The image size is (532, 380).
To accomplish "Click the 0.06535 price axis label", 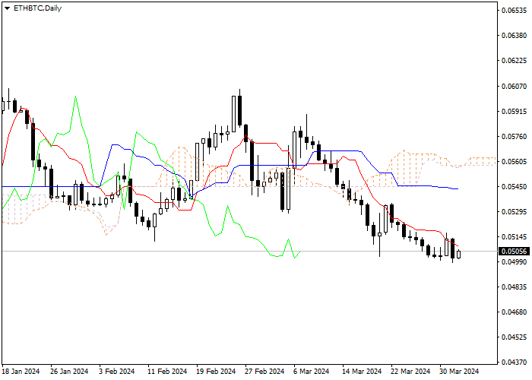I will pyautogui.click(x=514, y=10).
